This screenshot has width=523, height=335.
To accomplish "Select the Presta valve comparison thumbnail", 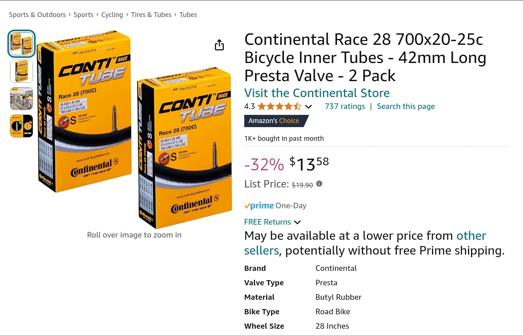I will click(22, 126).
